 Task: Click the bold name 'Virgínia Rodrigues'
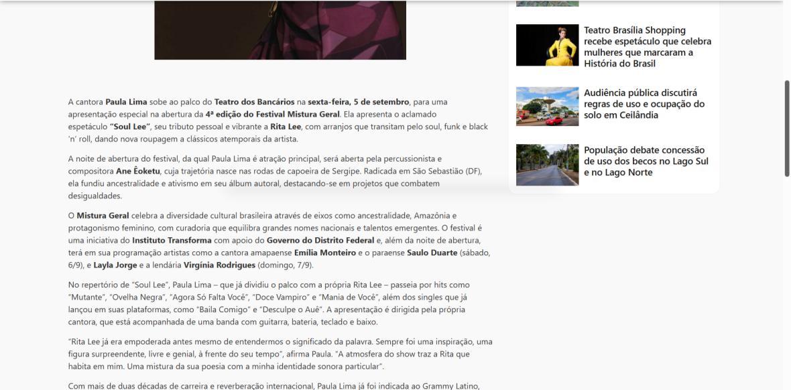(219, 265)
